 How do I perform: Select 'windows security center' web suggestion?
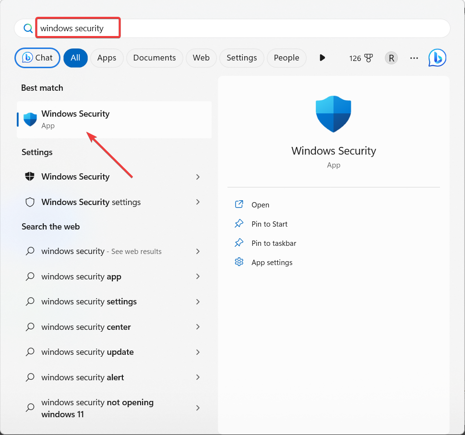pos(114,327)
